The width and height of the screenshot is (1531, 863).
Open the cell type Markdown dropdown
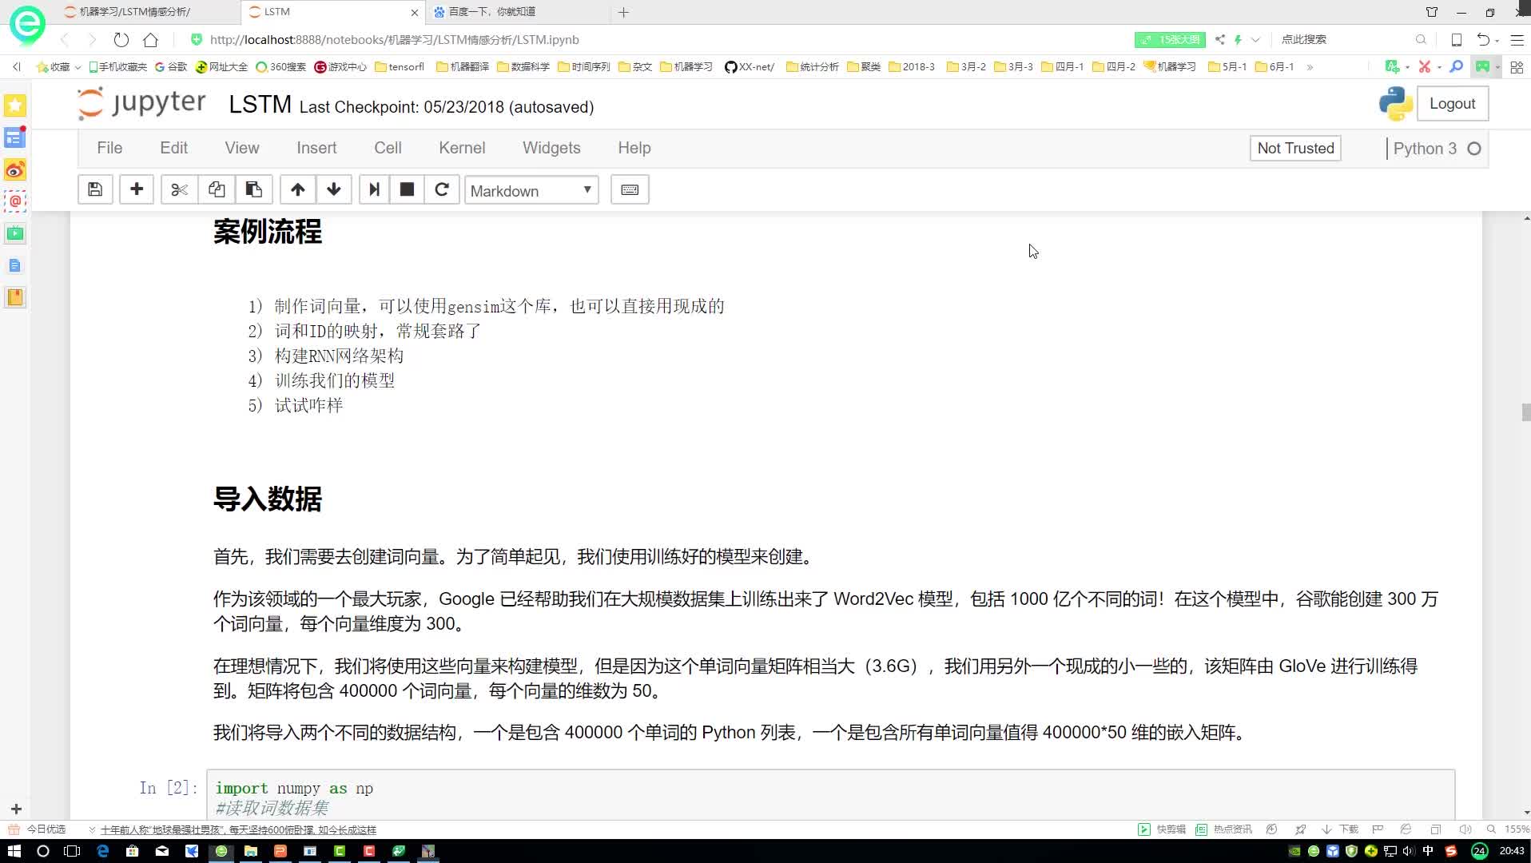(531, 190)
